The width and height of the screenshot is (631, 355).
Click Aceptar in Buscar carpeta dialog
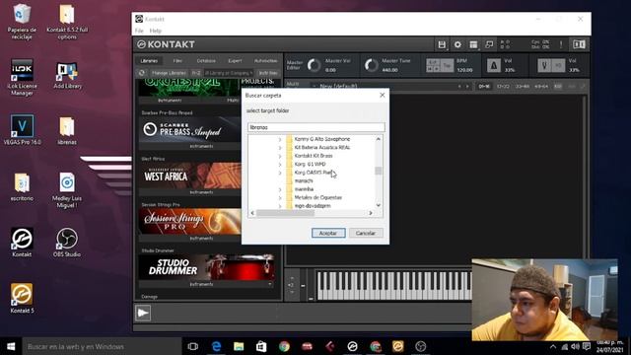328,233
